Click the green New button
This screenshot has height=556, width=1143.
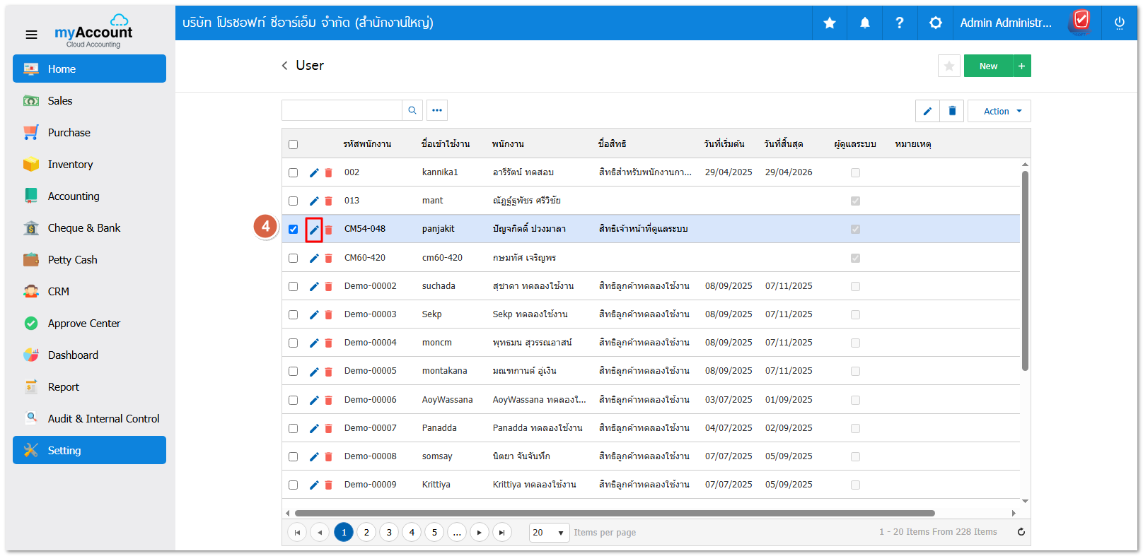point(988,66)
